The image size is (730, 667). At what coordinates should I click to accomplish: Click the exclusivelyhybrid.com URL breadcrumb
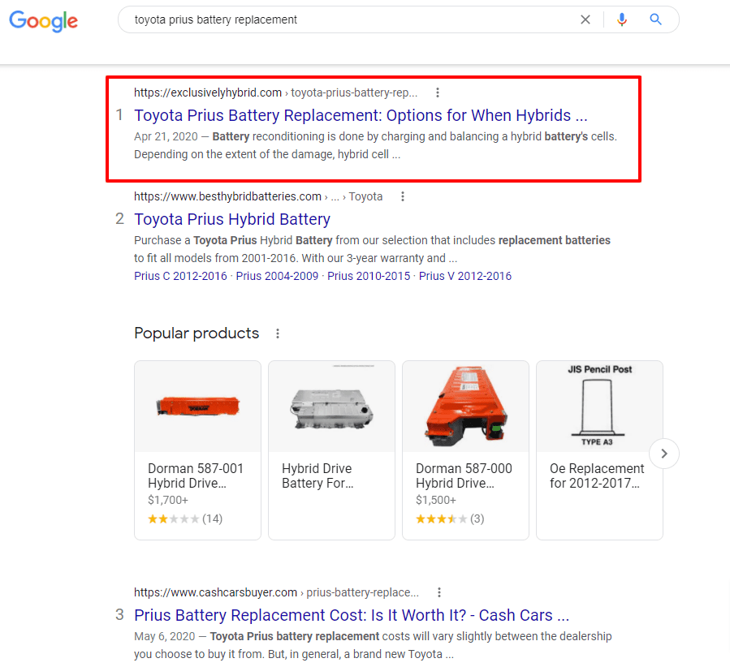tap(275, 93)
